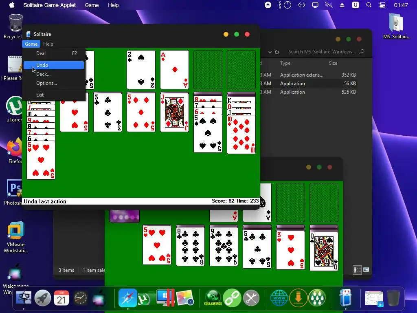Open the wrench and screwdriver tools dock icon
The width and height of the screenshot is (417, 313).
(x=251, y=298)
